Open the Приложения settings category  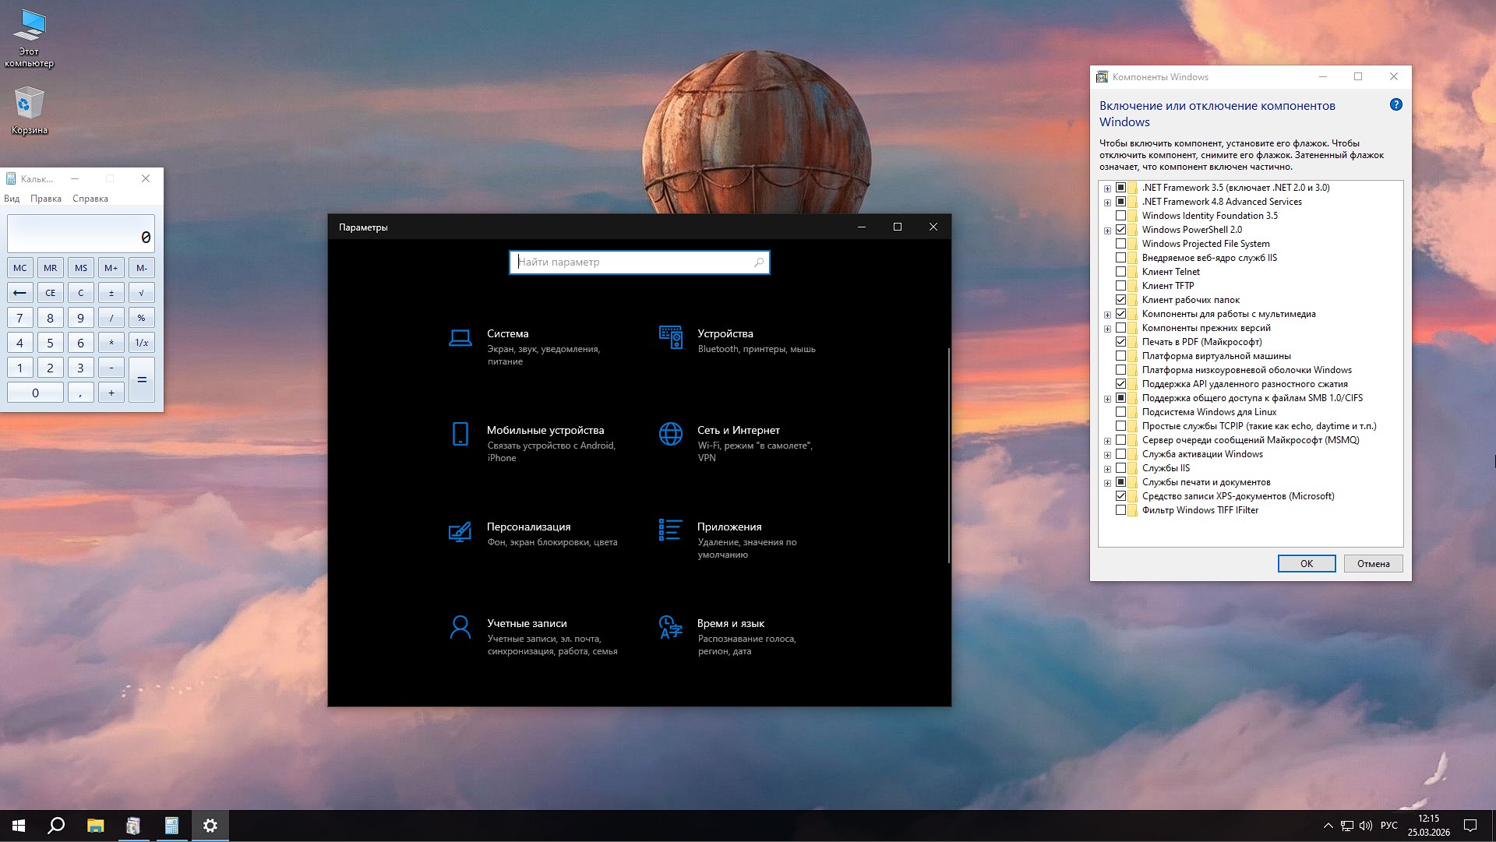(729, 526)
